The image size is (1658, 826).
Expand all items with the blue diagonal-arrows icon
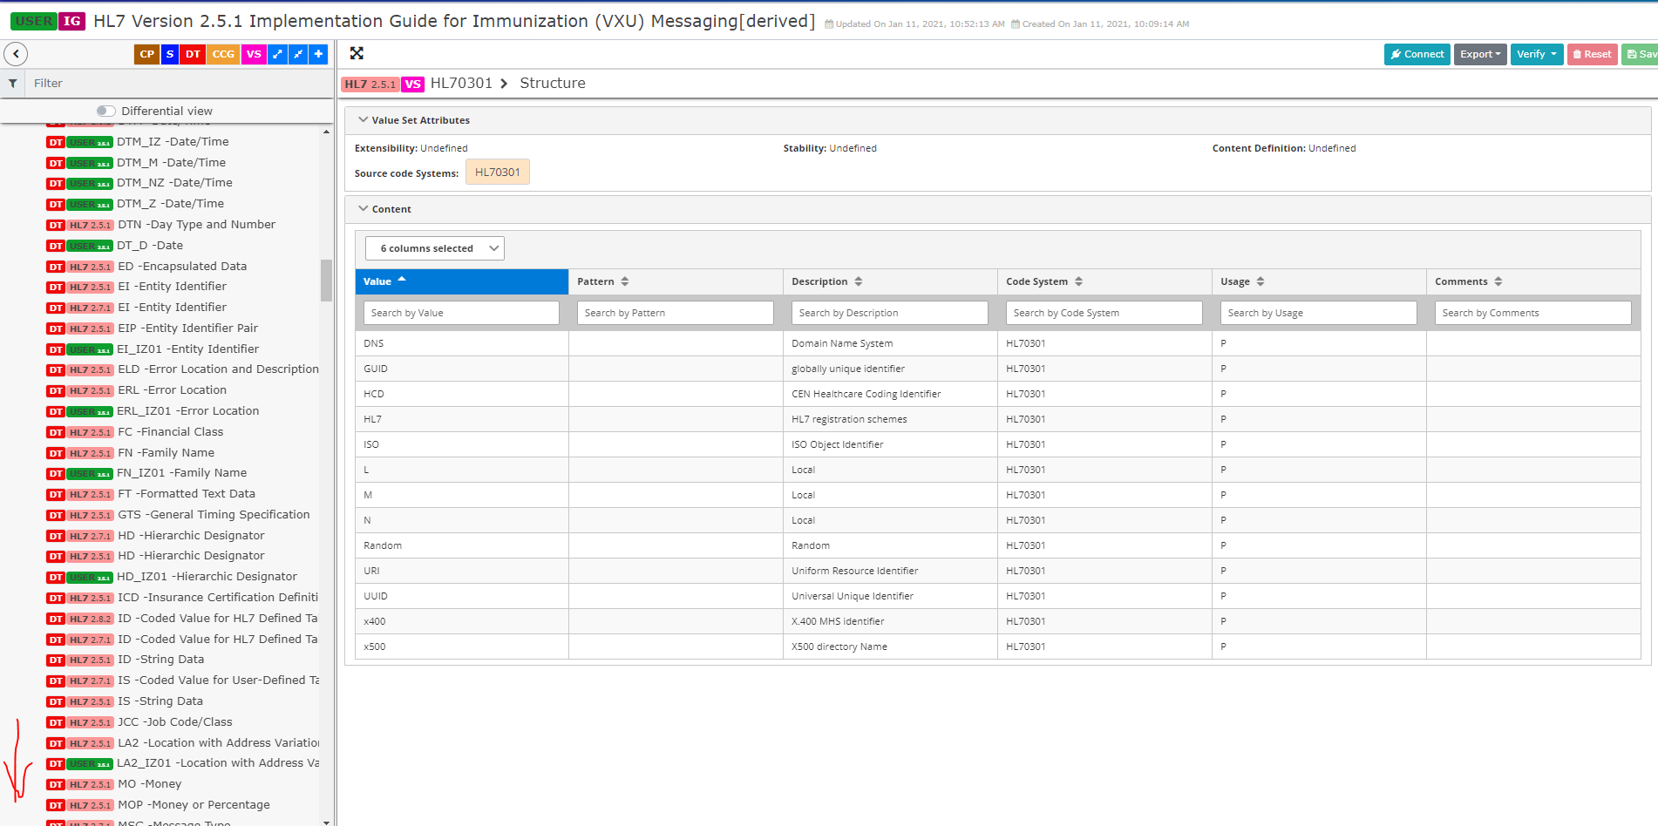(276, 54)
